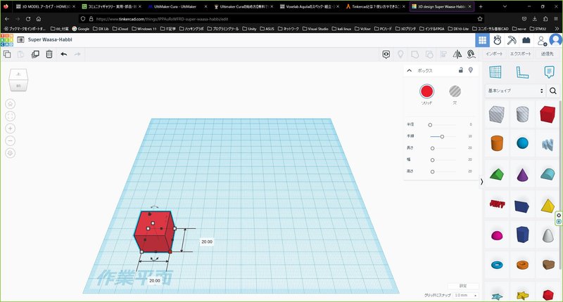Image resolution: width=563 pixels, height=302 pixels.
Task: Adjust the 半径 slider
Action: [x=430, y=125]
